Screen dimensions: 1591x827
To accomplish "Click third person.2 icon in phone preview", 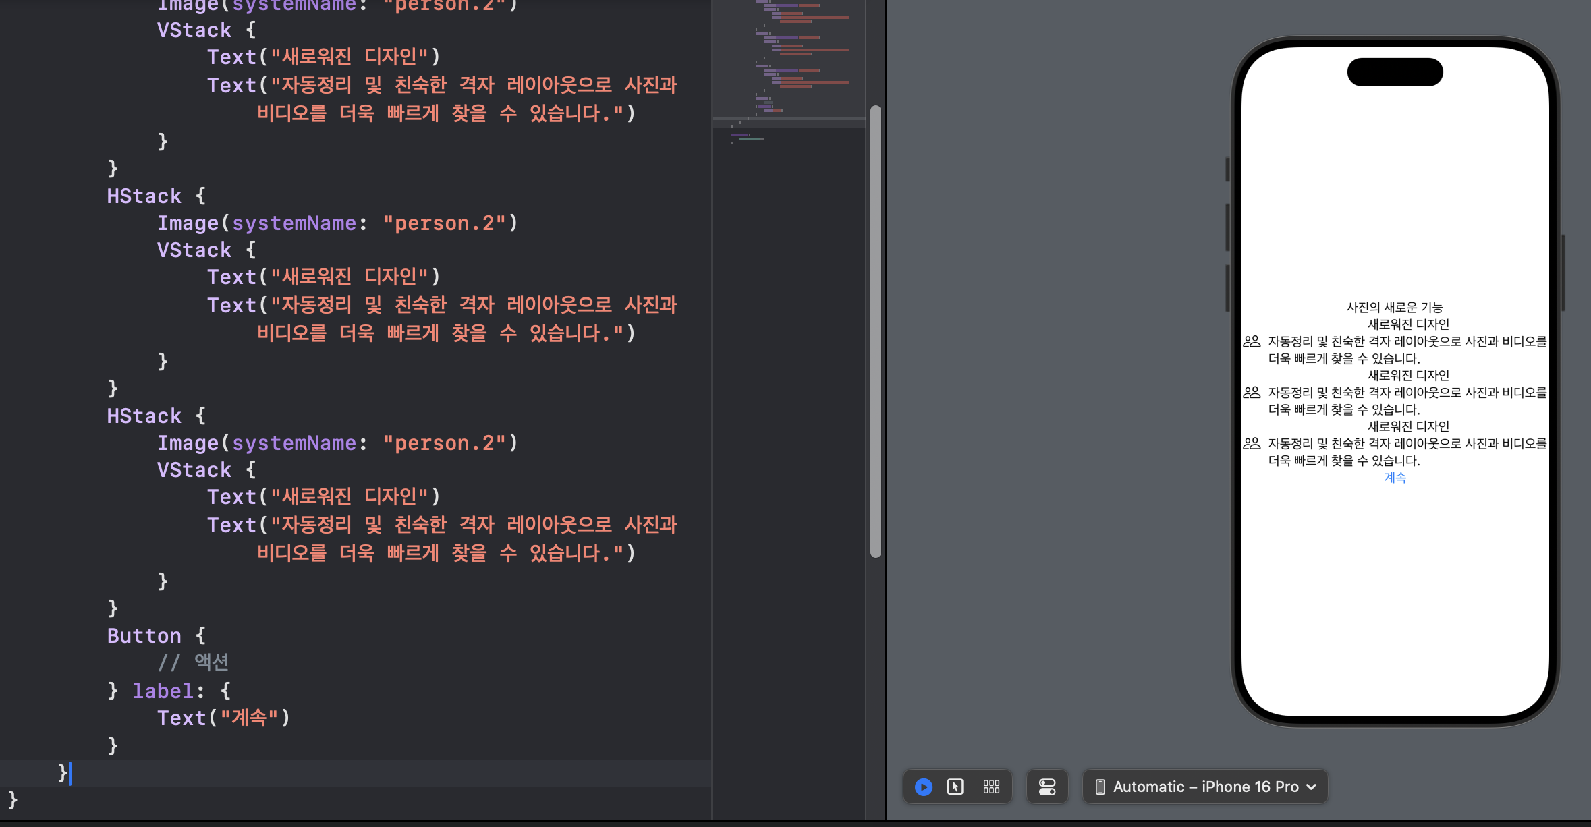I will [x=1252, y=443].
